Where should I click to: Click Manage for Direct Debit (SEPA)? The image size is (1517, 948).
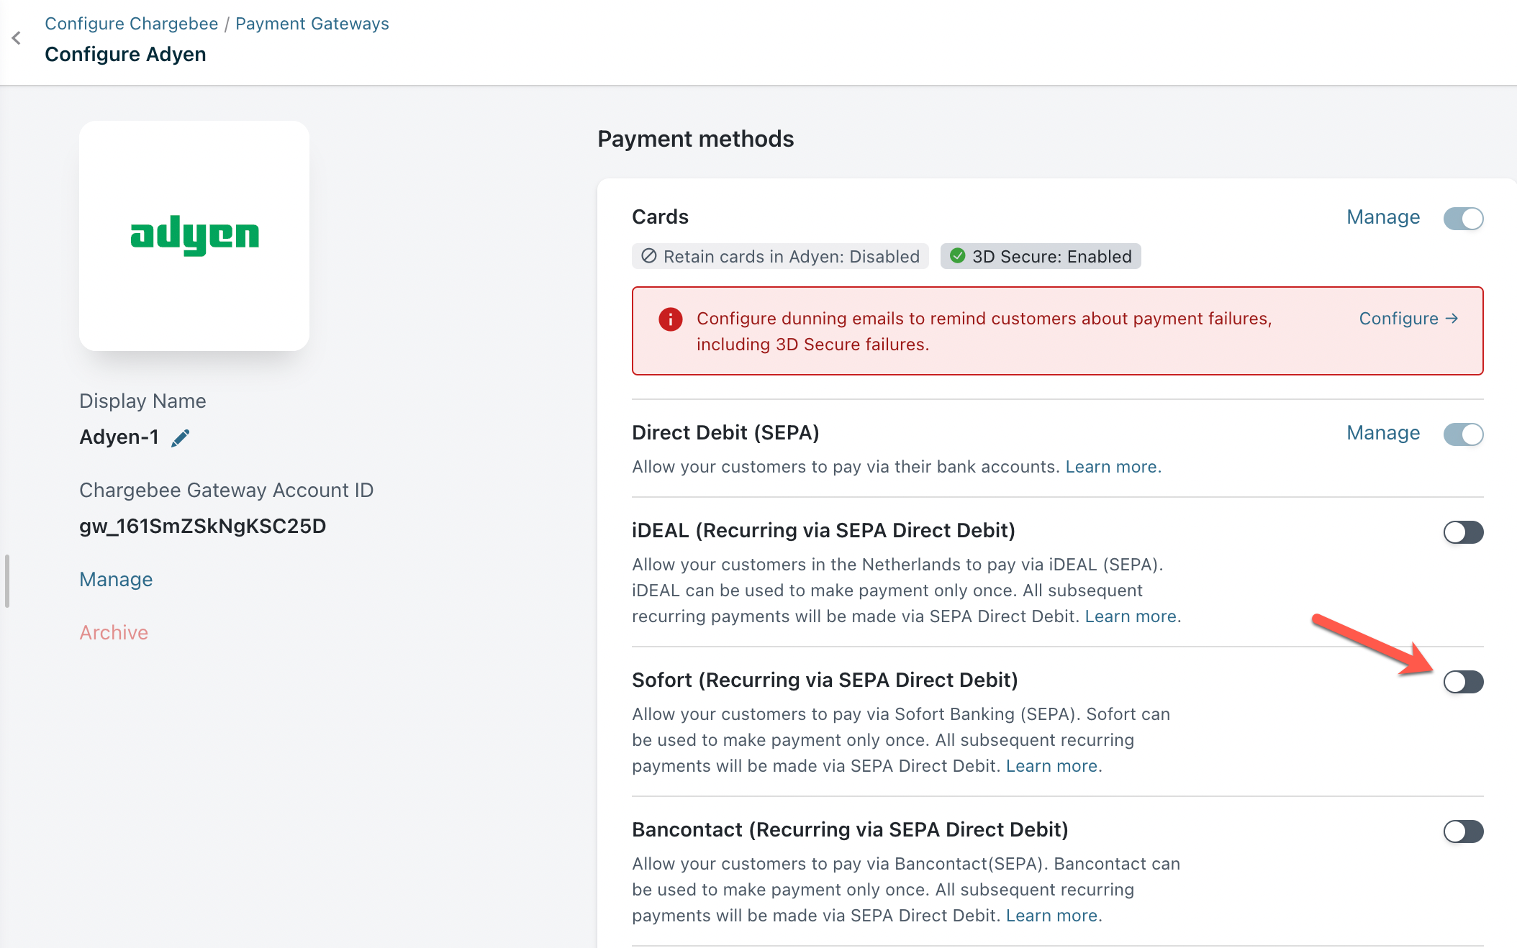[x=1382, y=433]
